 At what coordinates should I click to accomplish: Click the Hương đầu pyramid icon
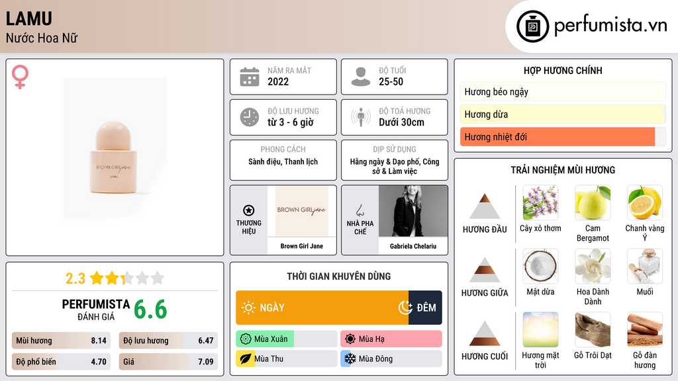[x=485, y=206]
